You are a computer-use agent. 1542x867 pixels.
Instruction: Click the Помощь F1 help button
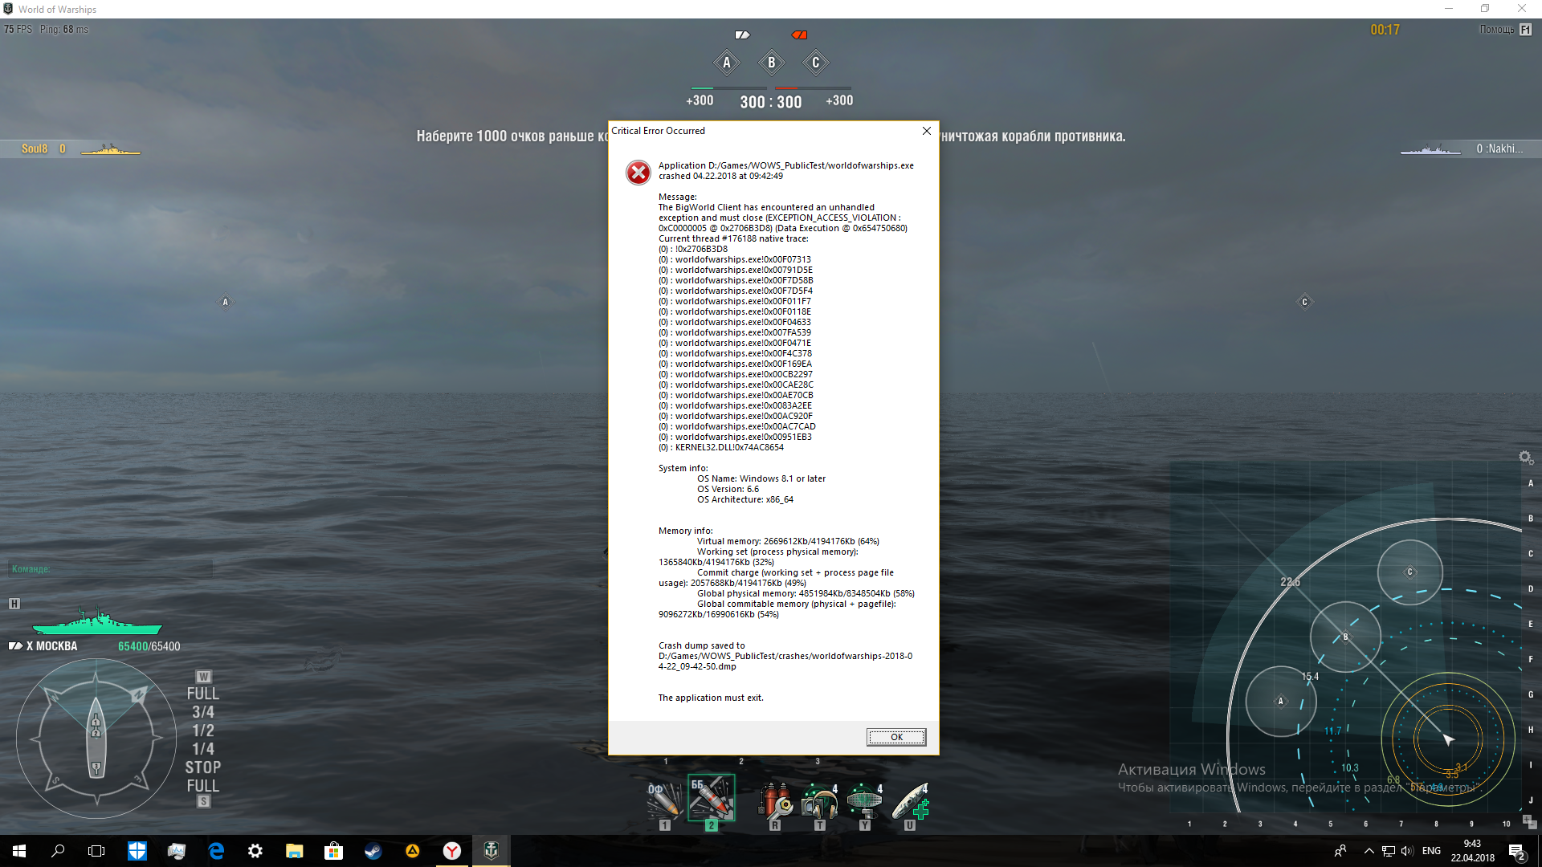[1506, 30]
